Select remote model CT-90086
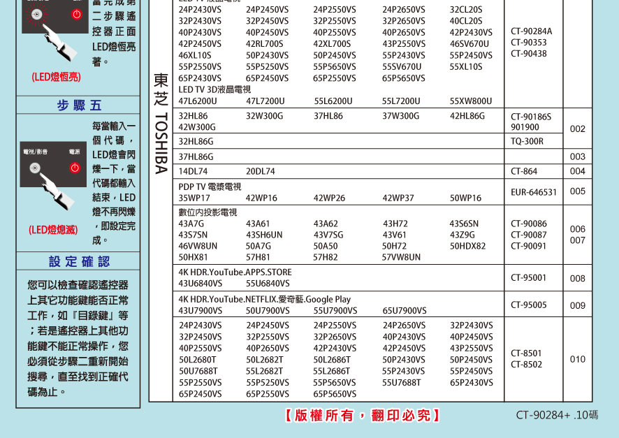This screenshot has height=438, width=619. (529, 224)
